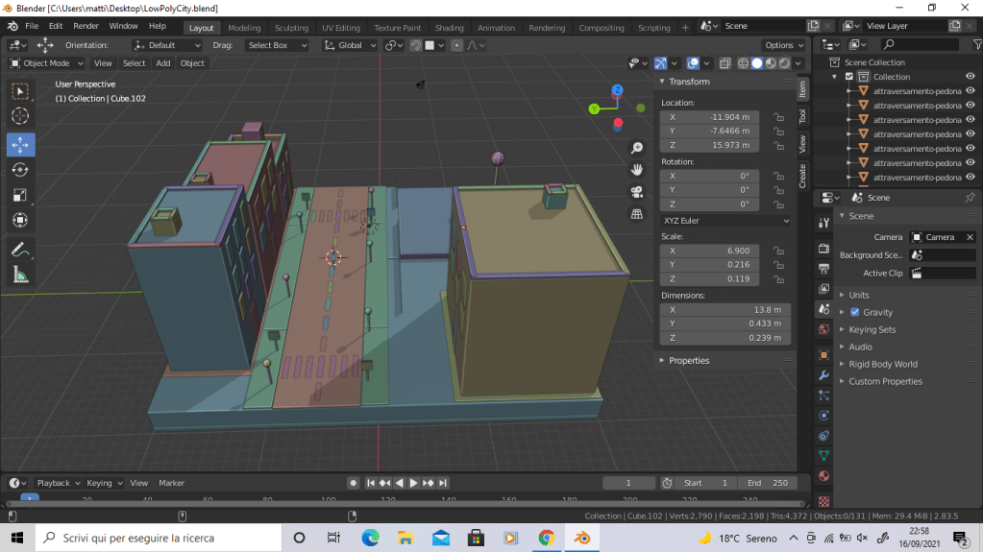Toggle the Gravity checkbox
The height and width of the screenshot is (552, 983).
click(x=854, y=312)
